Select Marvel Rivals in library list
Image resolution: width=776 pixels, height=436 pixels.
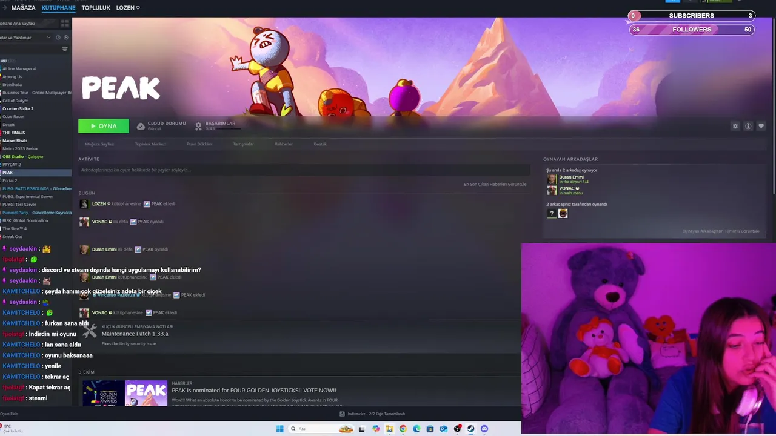click(x=15, y=140)
